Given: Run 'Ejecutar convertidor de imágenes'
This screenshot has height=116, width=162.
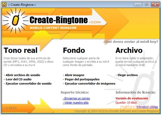Looking at the screenshot, I should 89,84.
